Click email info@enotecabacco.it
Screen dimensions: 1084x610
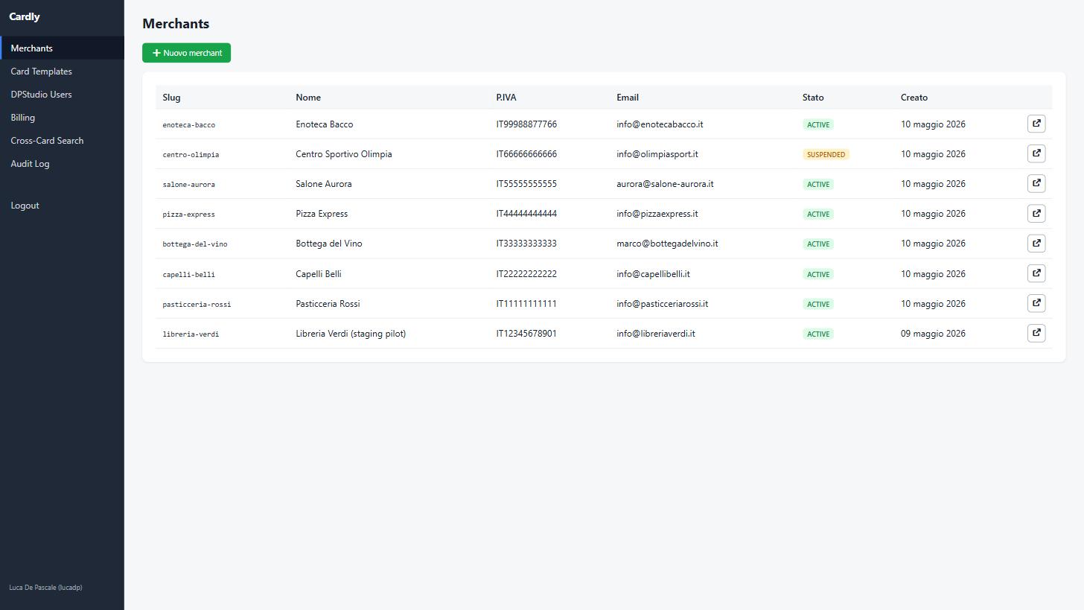660,124
